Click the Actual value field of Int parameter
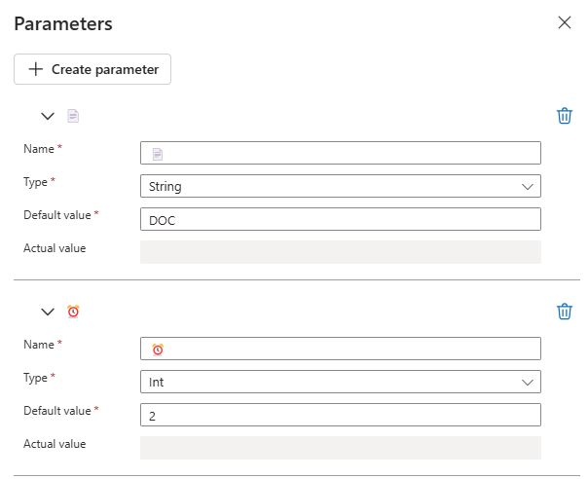 (x=340, y=448)
